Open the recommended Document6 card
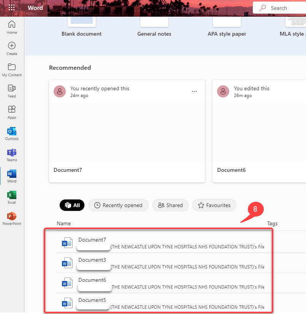Screen dimensions: 306x314 (259, 131)
